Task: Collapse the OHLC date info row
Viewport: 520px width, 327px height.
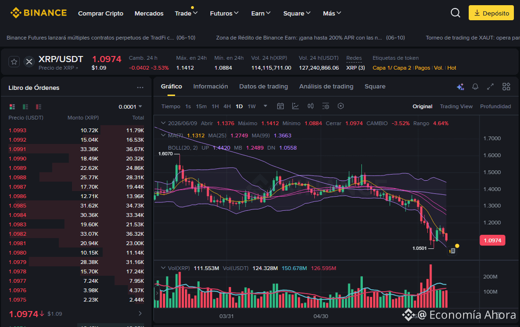Action: (x=163, y=123)
